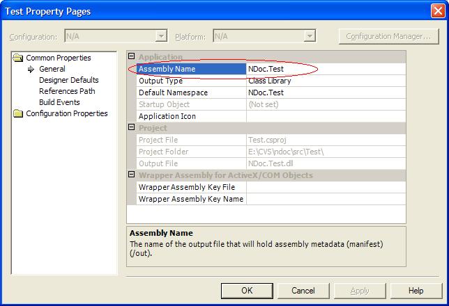Screen dimensions: 449x306
Task: Select General in the properties tree
Action: click(52, 69)
